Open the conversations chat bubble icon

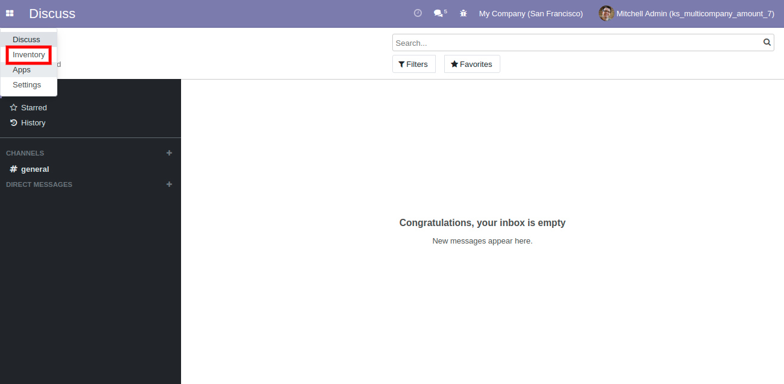439,13
